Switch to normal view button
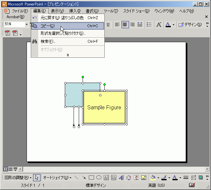Image resolution: width=211 pixels, height=190 pixels. 6,169
